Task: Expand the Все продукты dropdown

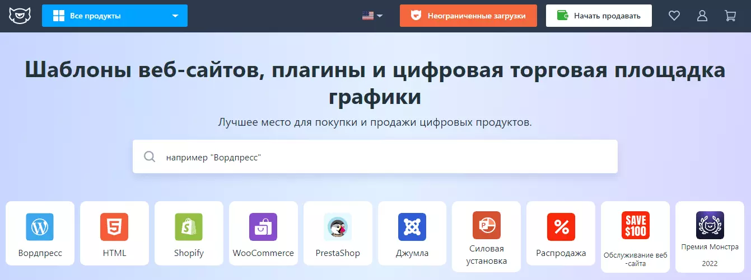Action: pyautogui.click(x=115, y=16)
